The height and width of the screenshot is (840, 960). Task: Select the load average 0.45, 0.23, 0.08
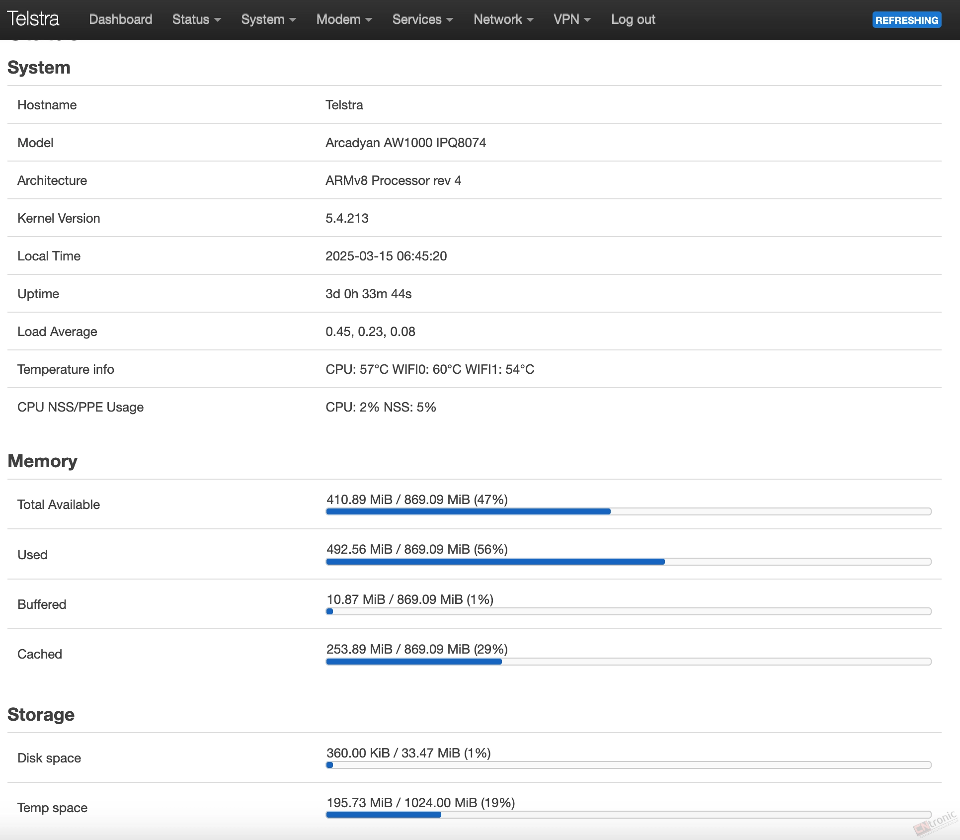tap(370, 332)
